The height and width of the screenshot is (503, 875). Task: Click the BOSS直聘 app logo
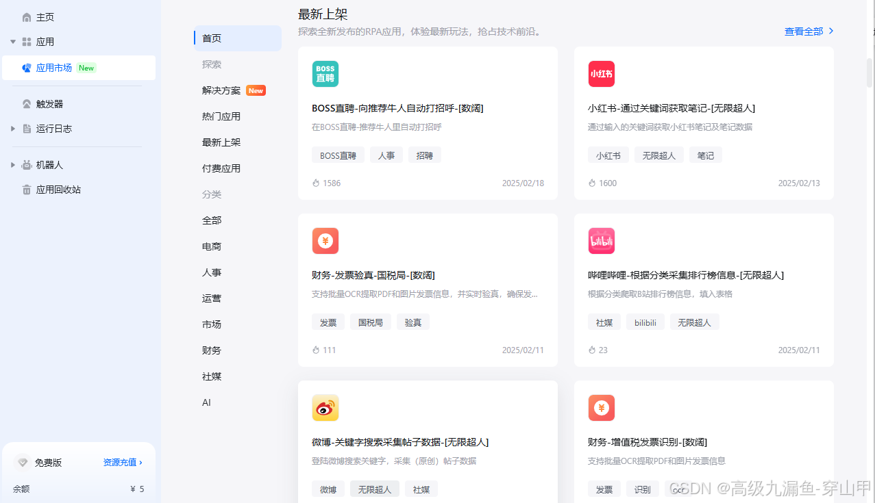(x=325, y=74)
